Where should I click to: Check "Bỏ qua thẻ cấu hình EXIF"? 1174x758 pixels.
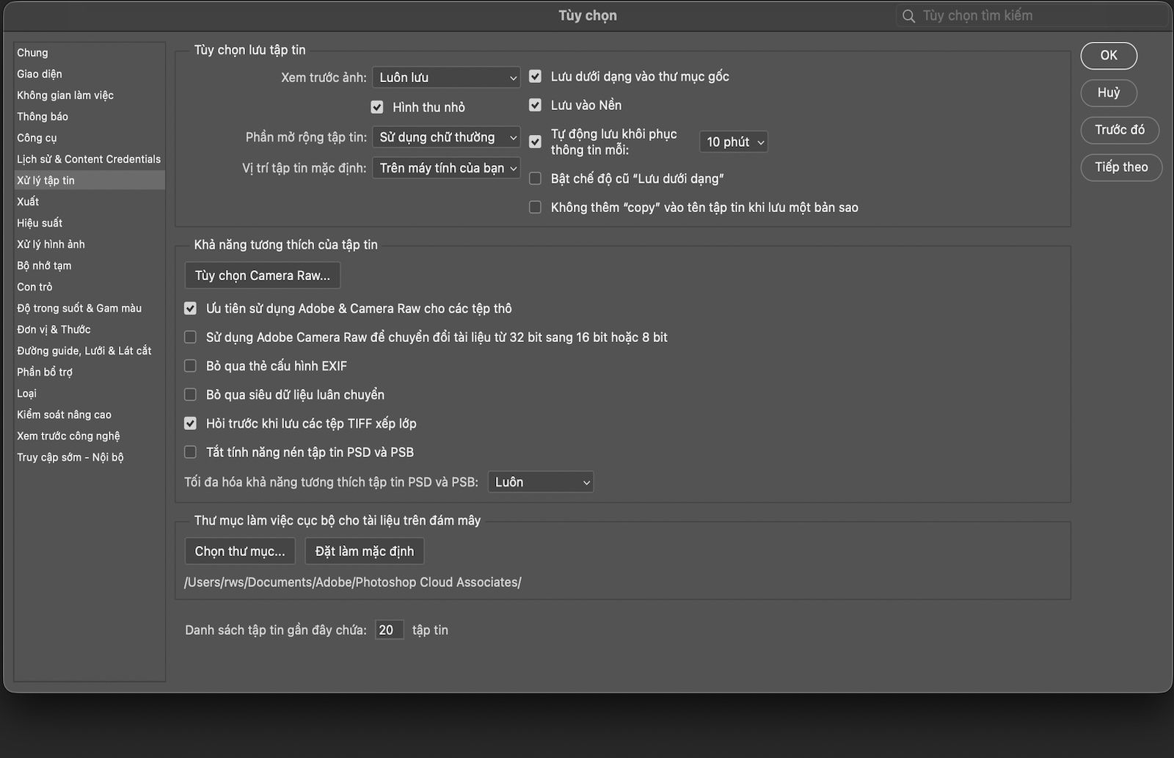click(191, 365)
